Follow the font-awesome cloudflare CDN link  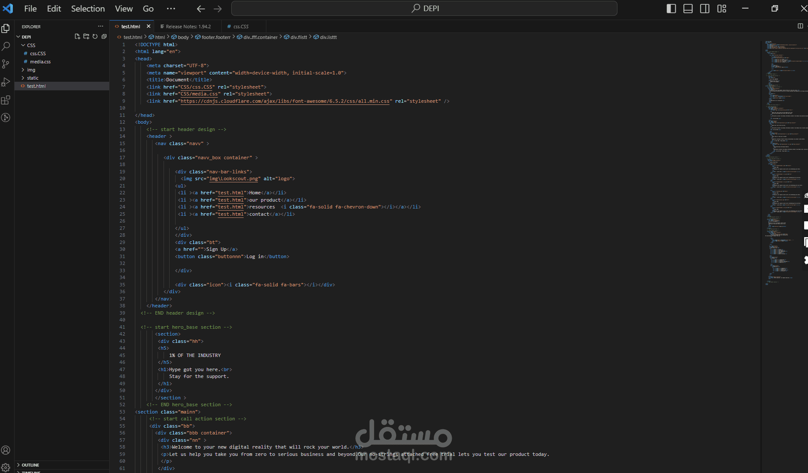pyautogui.click(x=285, y=101)
